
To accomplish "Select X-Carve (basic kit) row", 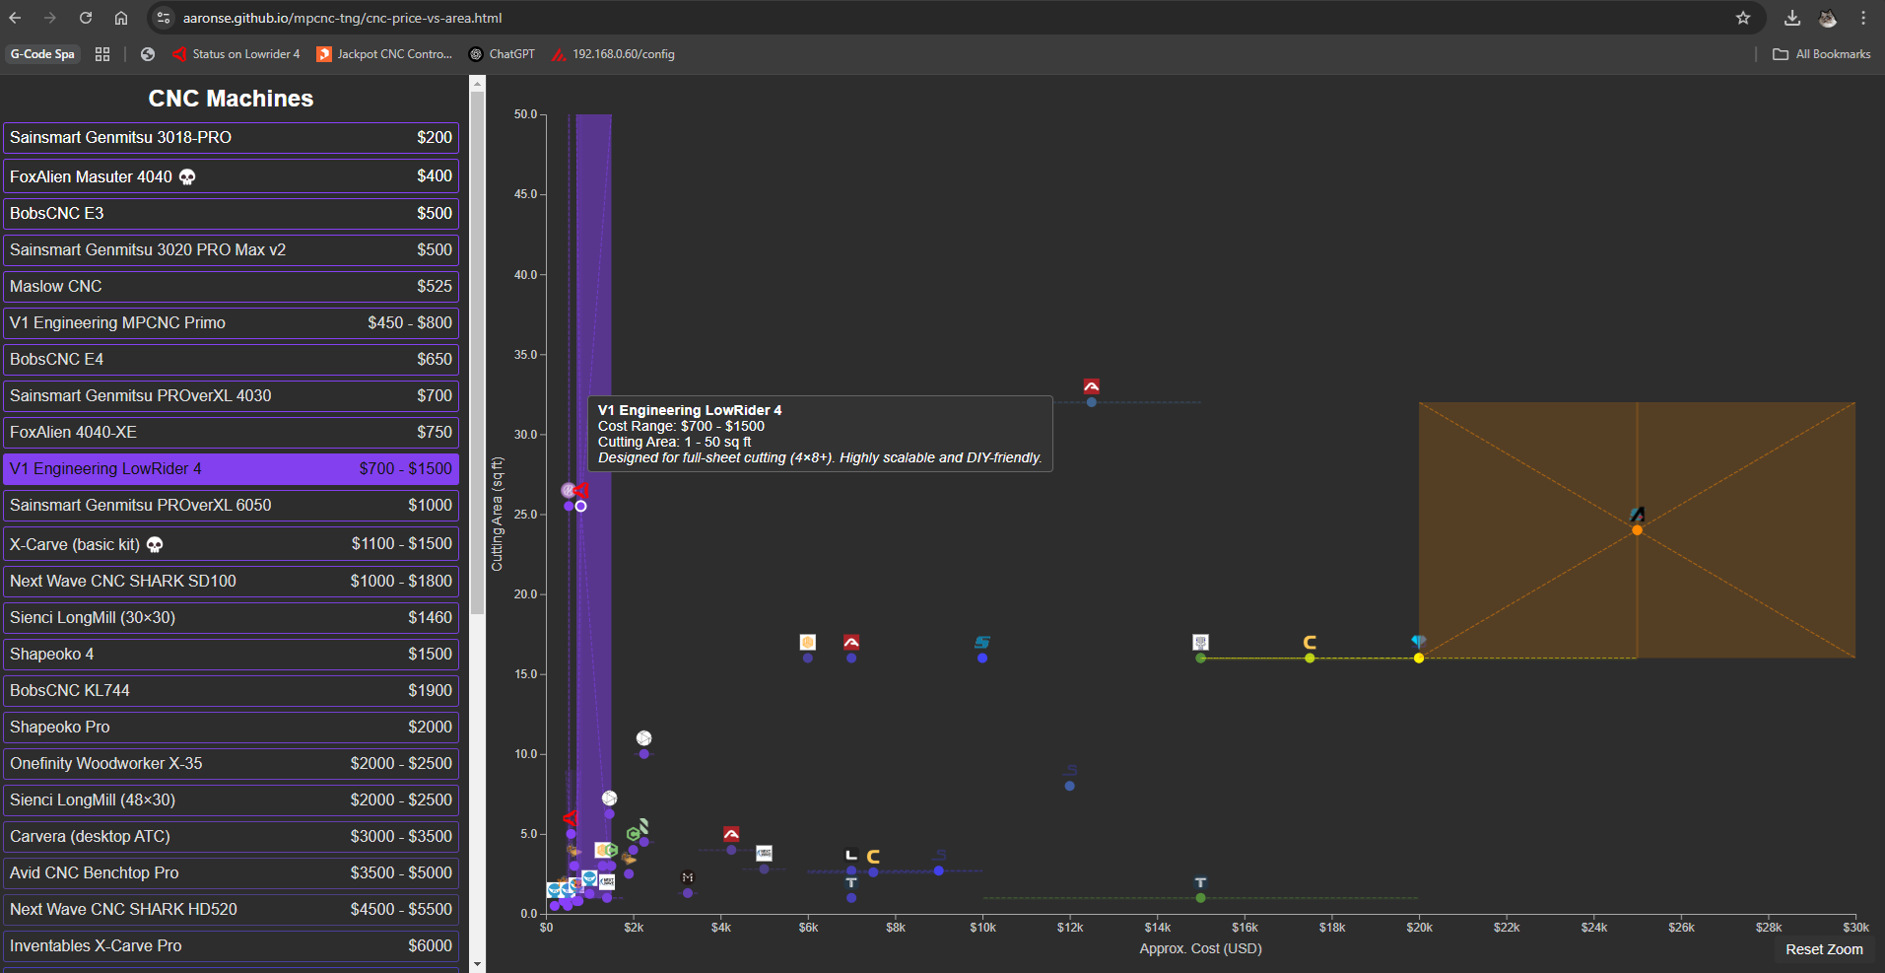I will (231, 544).
